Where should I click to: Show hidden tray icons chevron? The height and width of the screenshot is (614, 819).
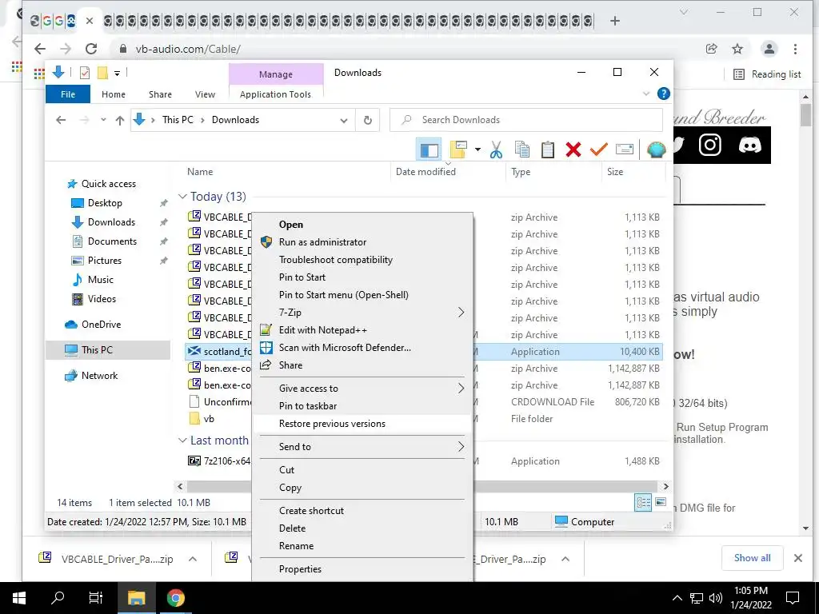tap(677, 598)
